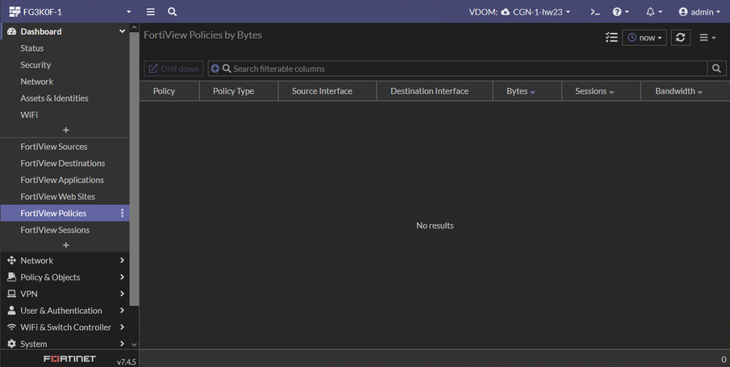
Task: Launch the CLI console icon
Action: (595, 12)
